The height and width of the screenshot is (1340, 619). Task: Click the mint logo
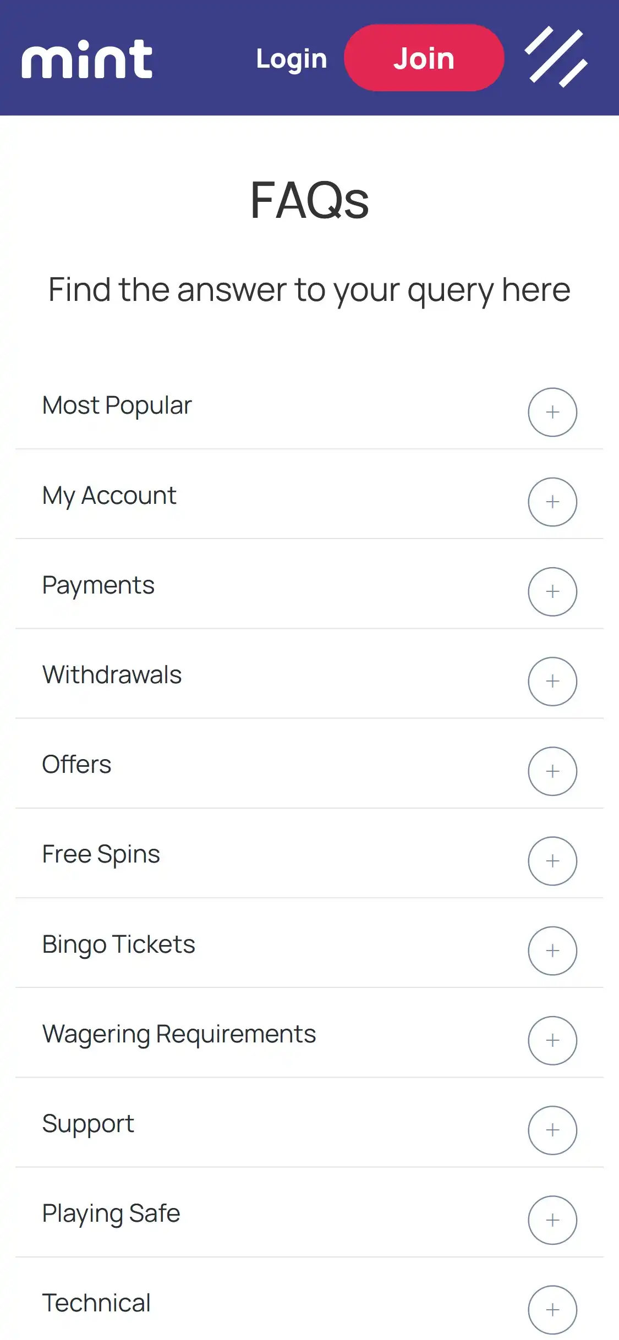point(87,59)
